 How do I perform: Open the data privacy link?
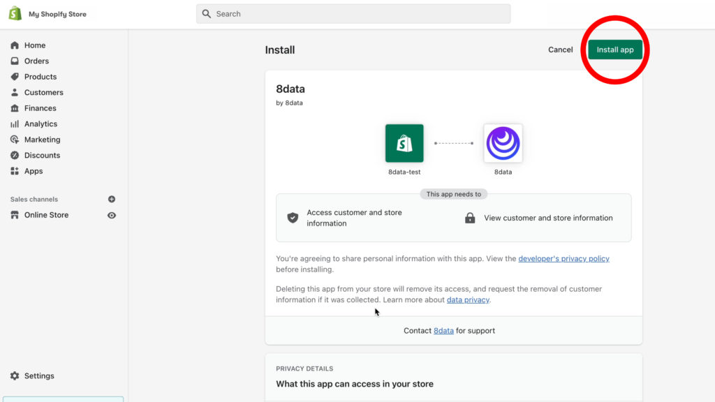click(468, 299)
